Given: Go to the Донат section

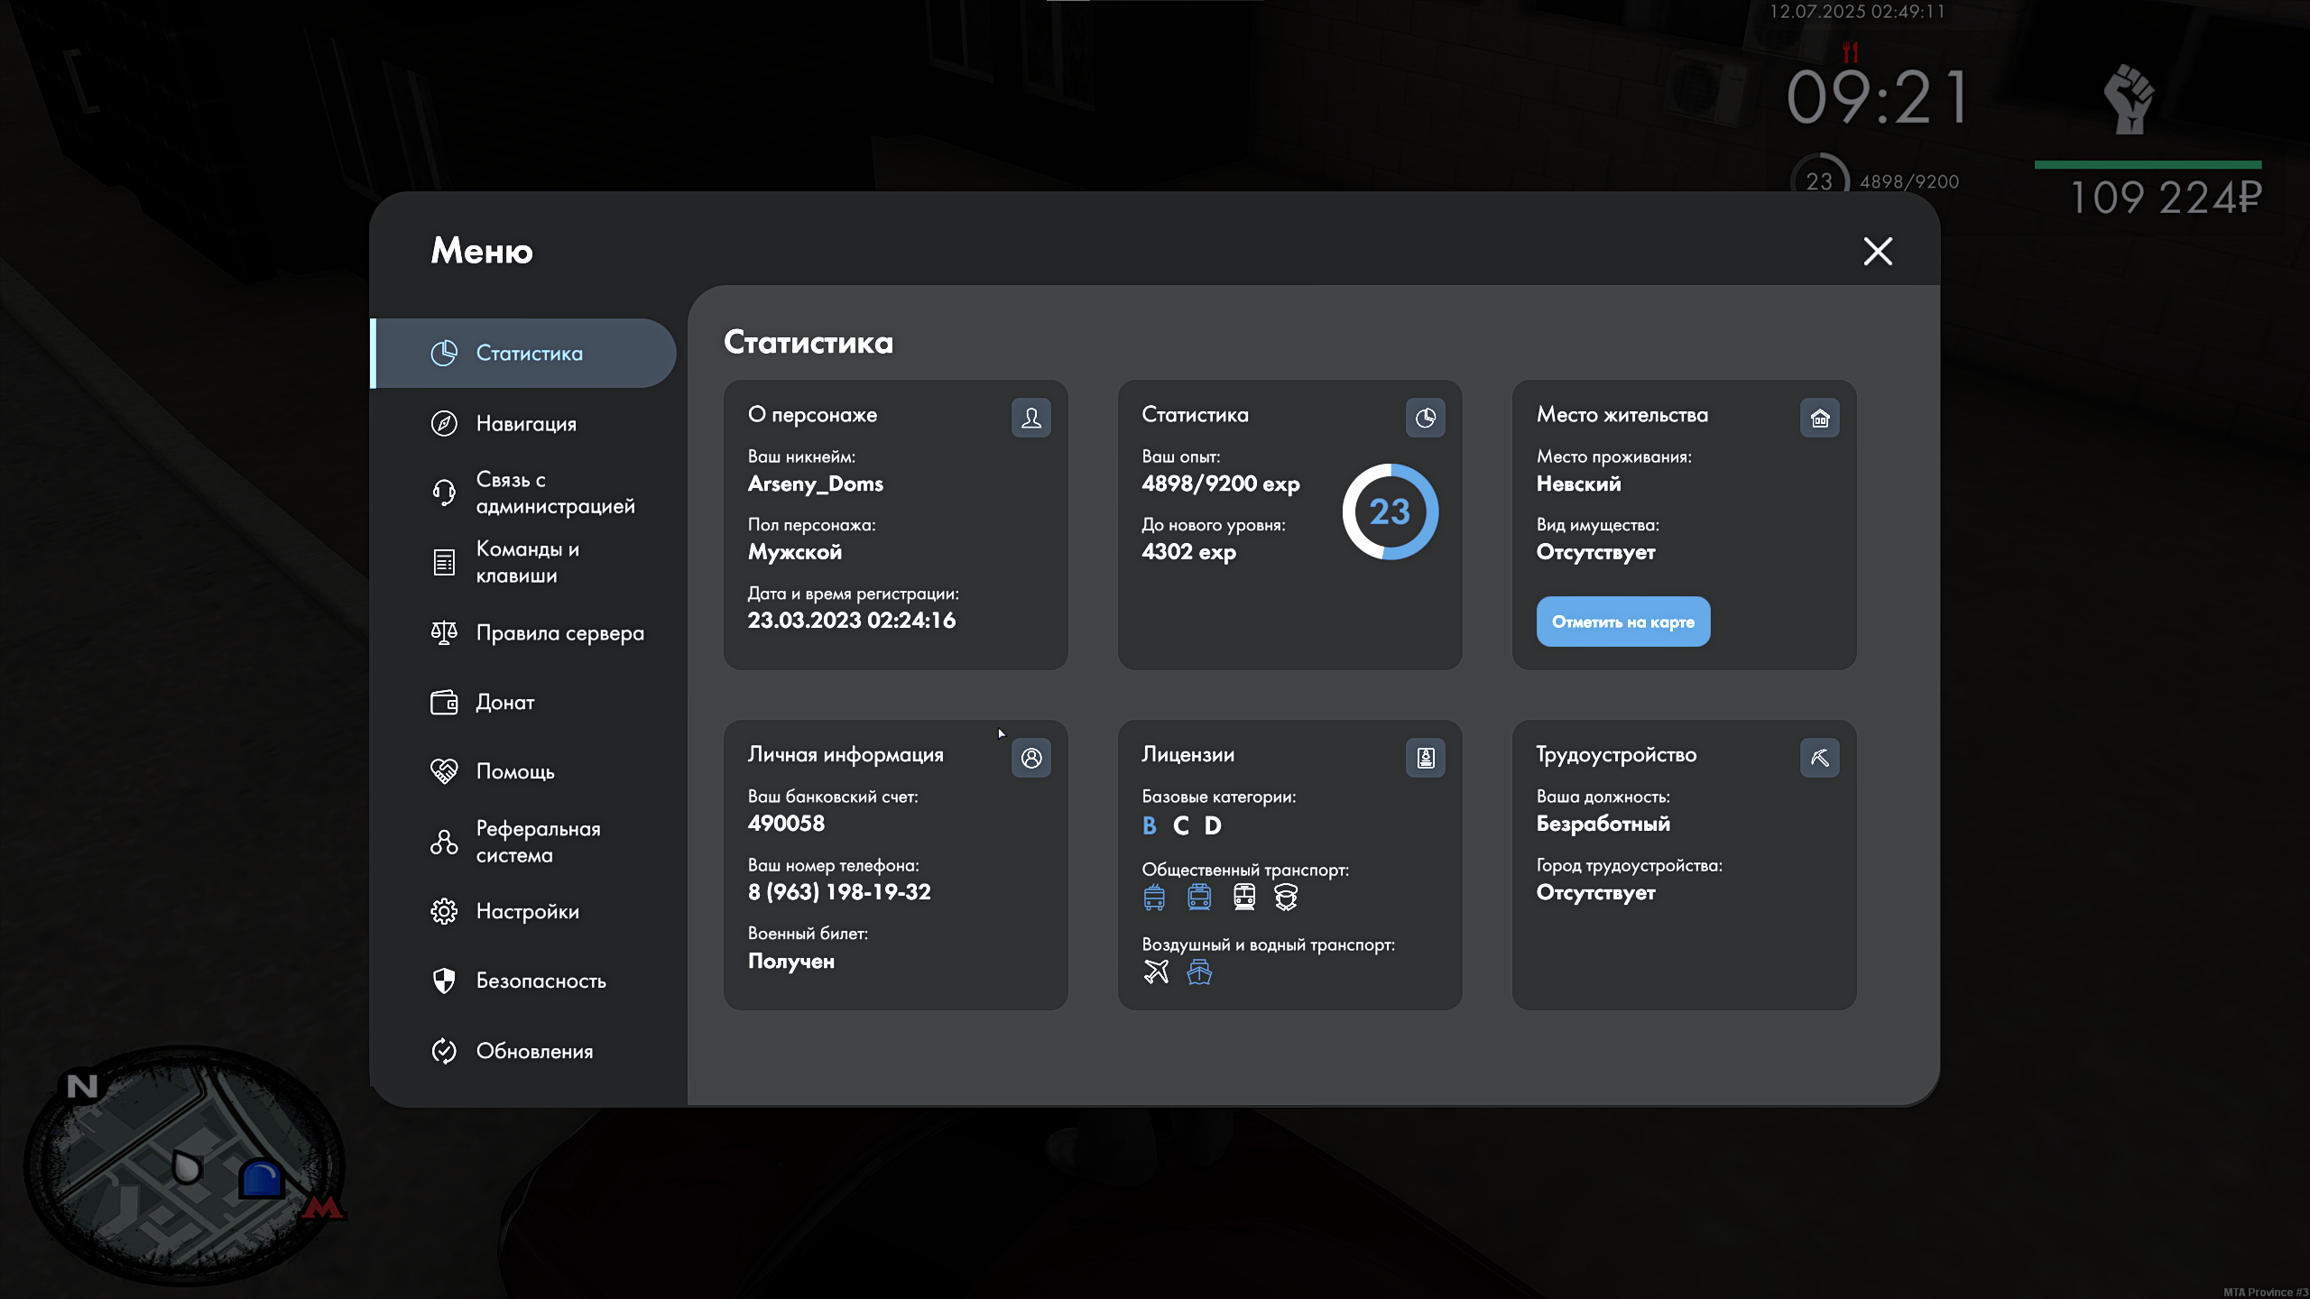Looking at the screenshot, I should (524, 702).
